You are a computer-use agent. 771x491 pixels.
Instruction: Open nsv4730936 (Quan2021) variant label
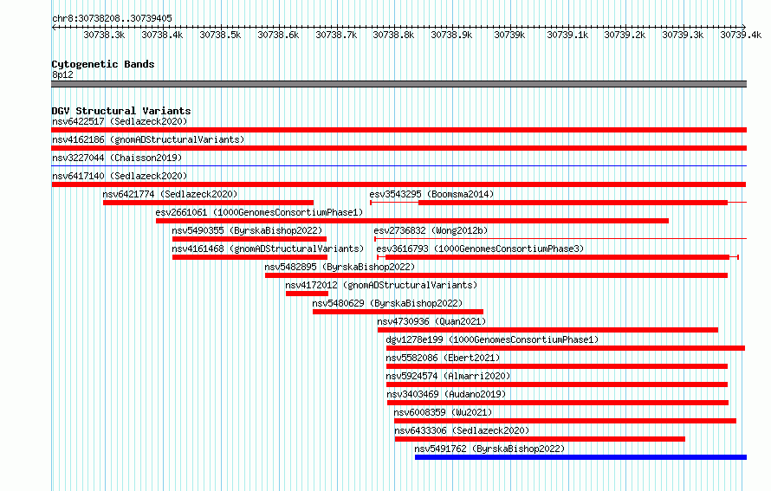pyautogui.click(x=431, y=321)
